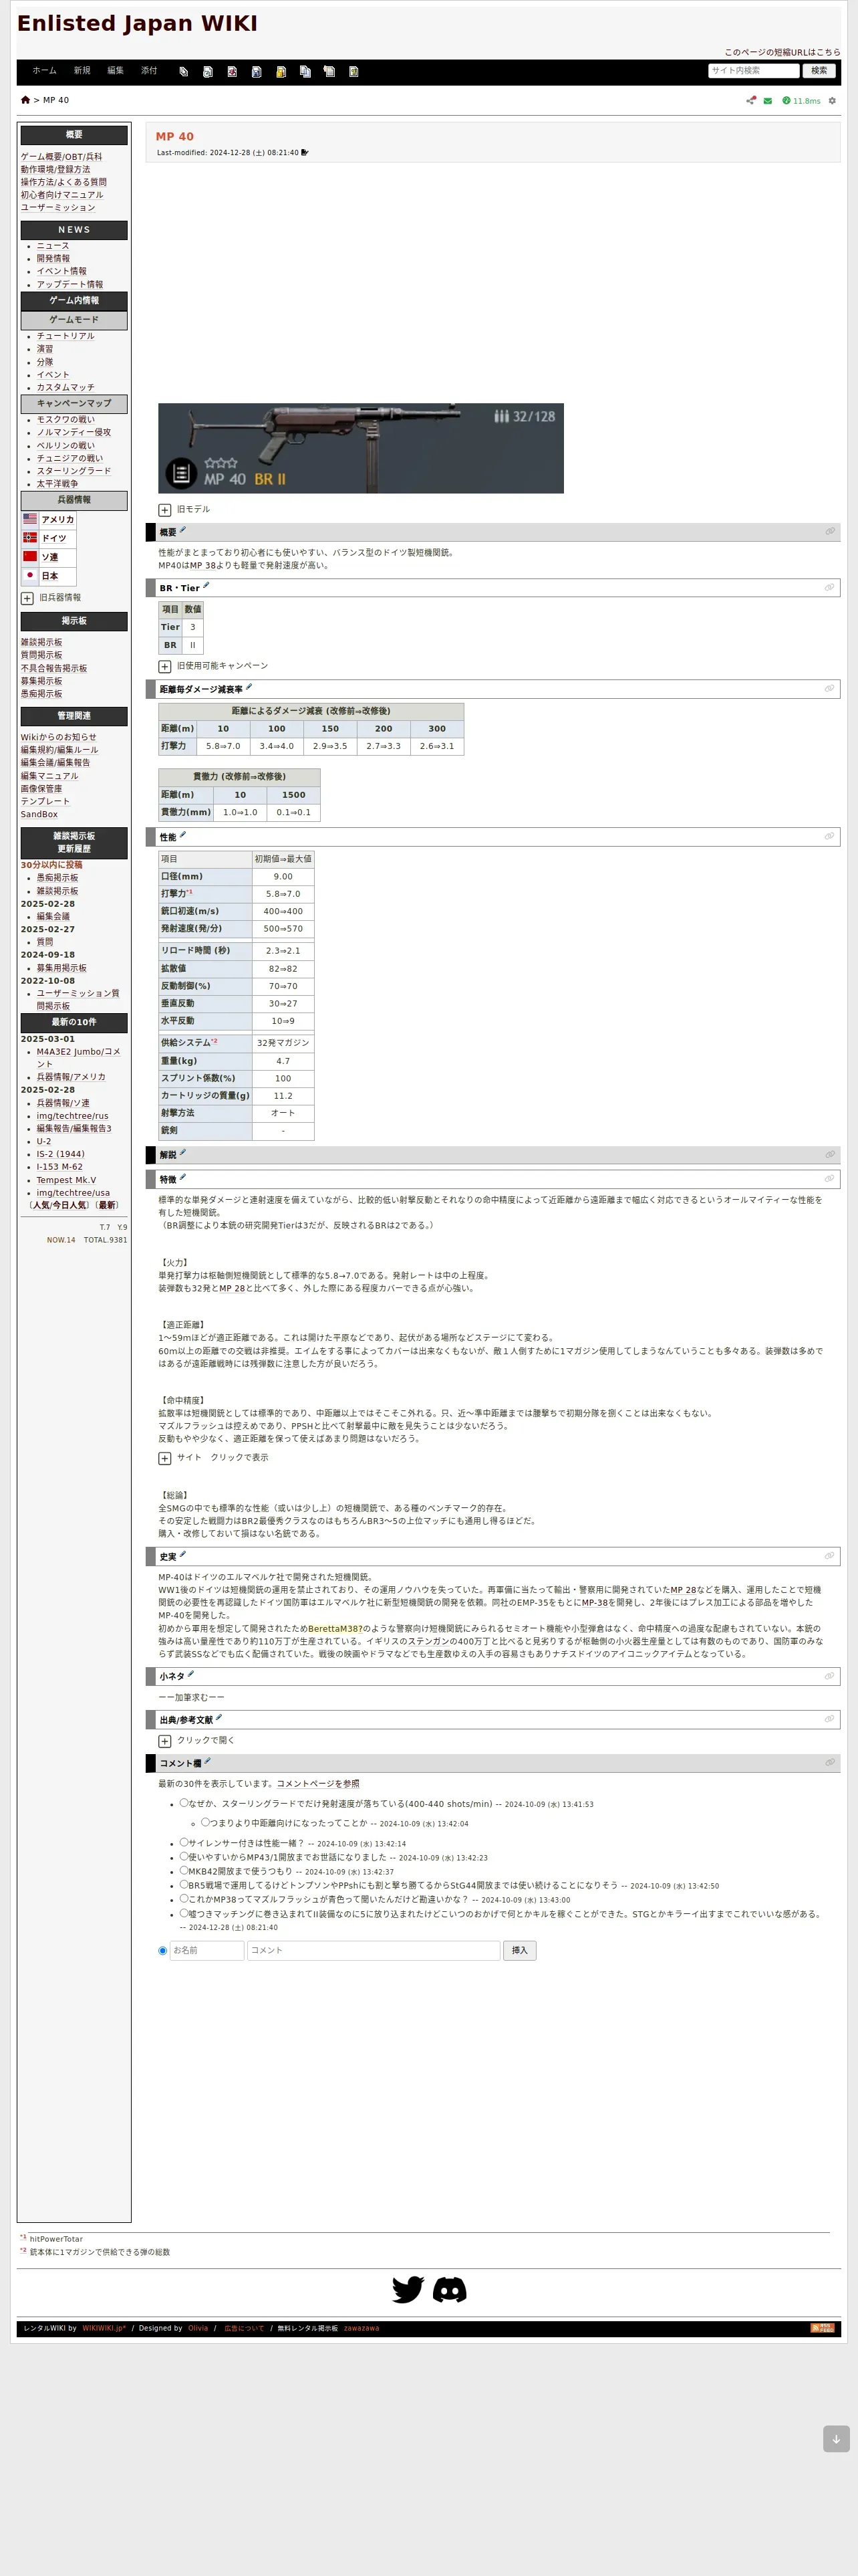Click the scroll-down arrow button at bottom right
858x2576 pixels.
click(x=836, y=2438)
